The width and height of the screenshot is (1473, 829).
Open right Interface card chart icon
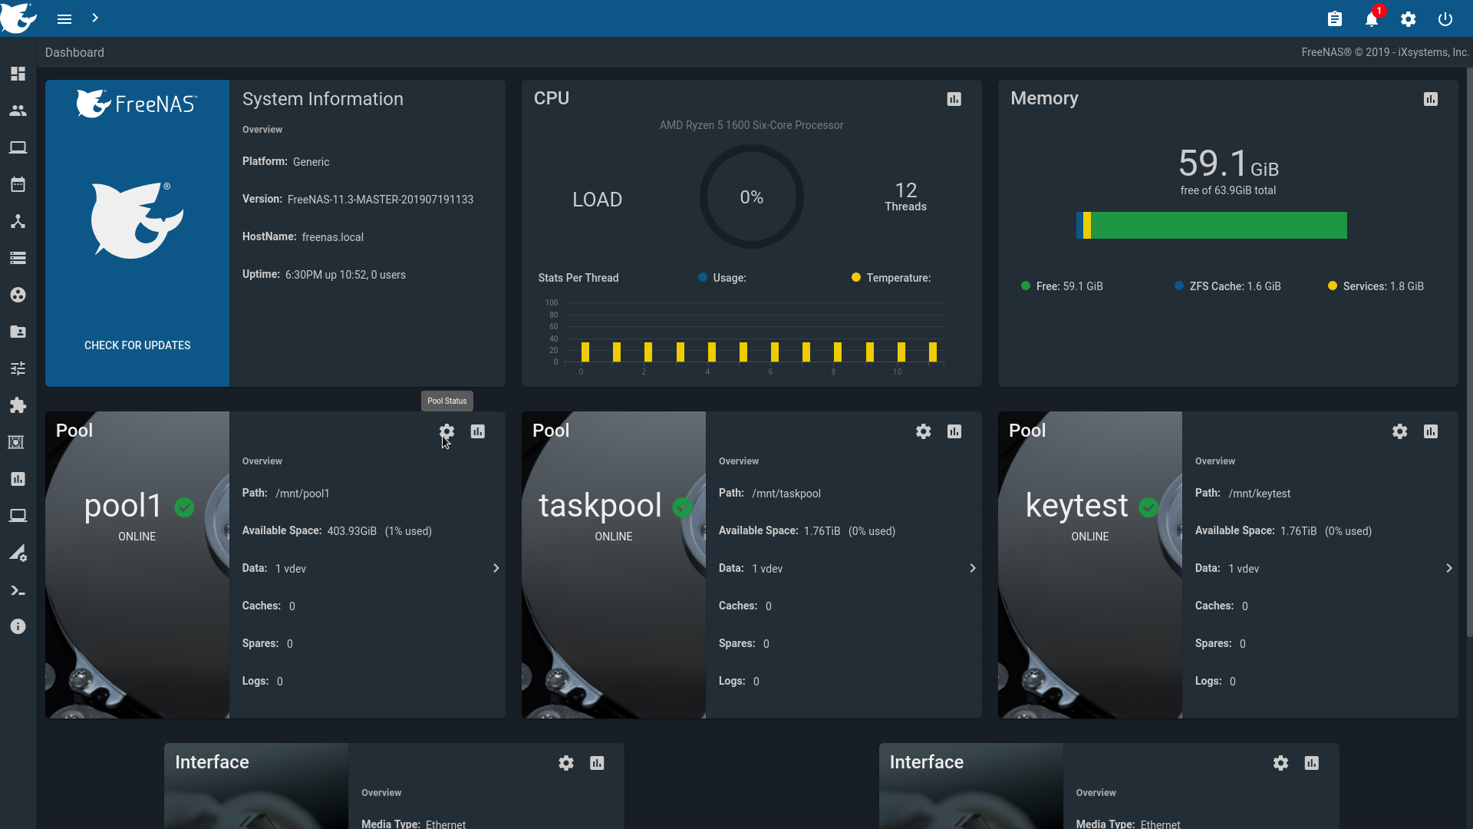pos(1312,763)
